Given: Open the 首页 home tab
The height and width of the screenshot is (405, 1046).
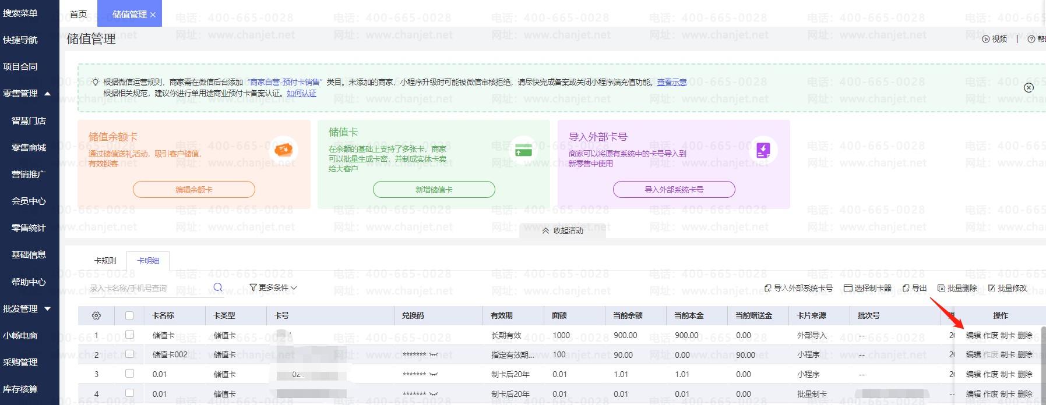Looking at the screenshot, I should [x=78, y=14].
